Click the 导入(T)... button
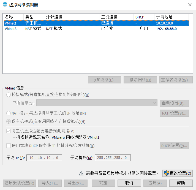196x190 pixels. [x=50, y=183]
